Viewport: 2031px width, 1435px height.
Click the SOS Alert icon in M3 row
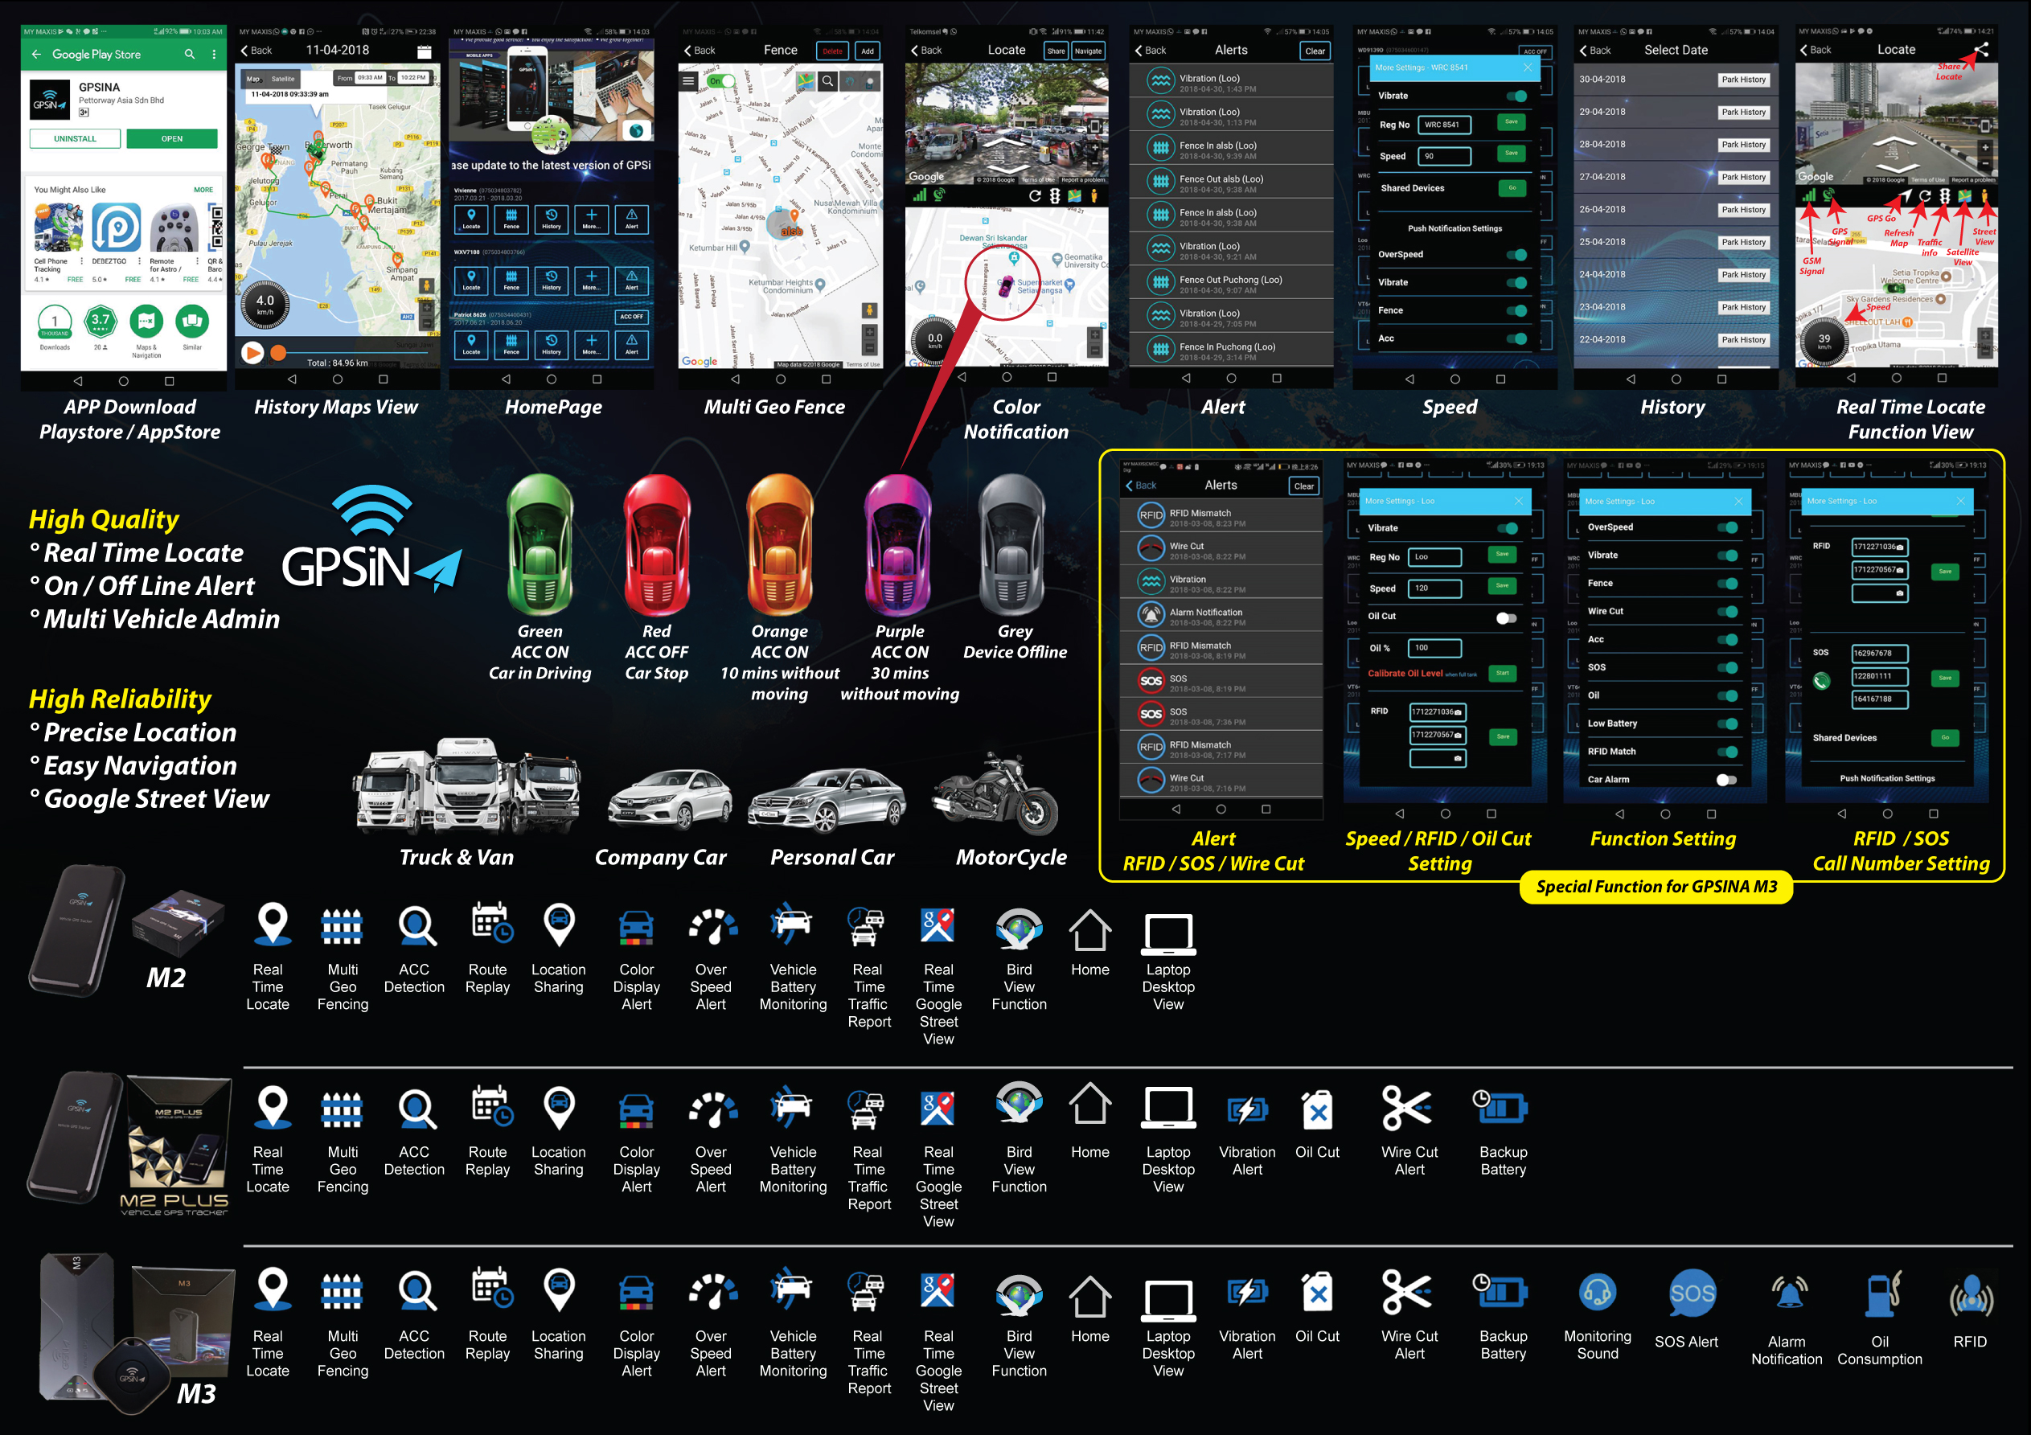pos(1692,1294)
